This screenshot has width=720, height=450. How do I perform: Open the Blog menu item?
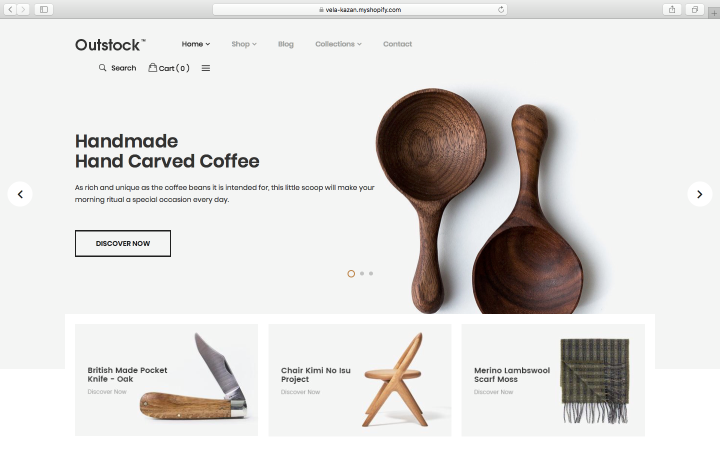coord(285,44)
